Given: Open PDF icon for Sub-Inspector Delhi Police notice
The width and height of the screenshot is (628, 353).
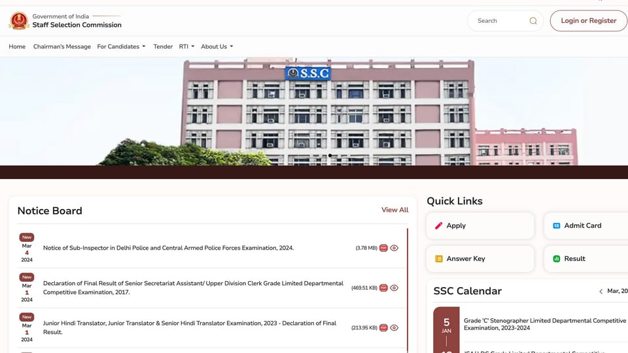Looking at the screenshot, I should click(383, 248).
